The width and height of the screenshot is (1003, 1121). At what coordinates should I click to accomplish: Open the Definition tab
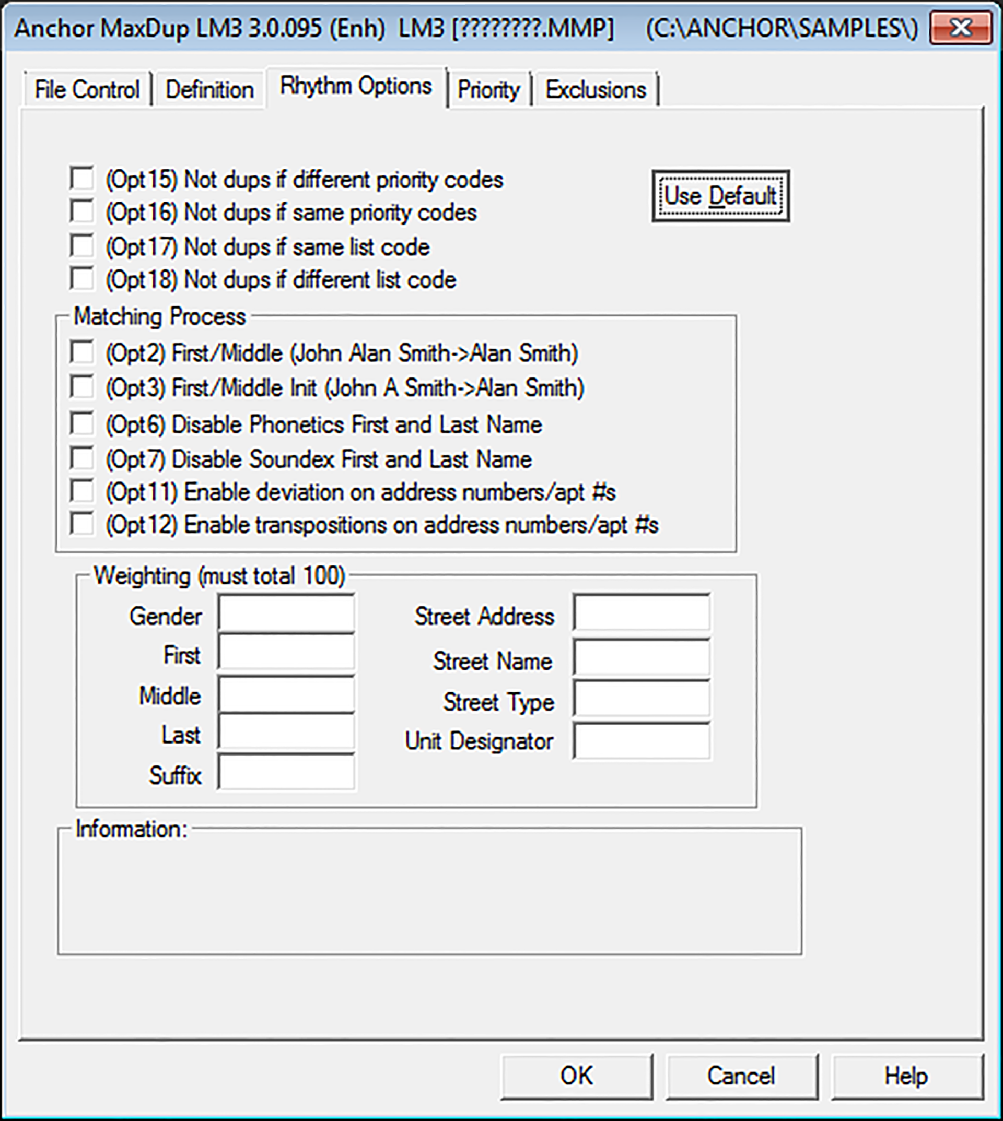[209, 89]
